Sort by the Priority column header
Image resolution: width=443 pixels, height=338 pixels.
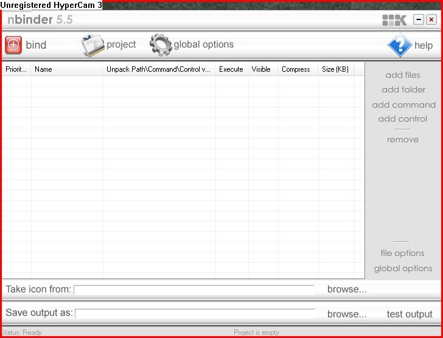tap(16, 69)
